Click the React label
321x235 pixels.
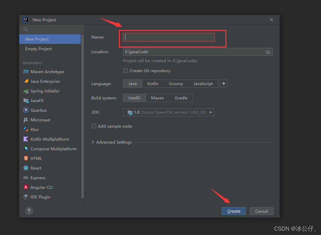pos(36,168)
